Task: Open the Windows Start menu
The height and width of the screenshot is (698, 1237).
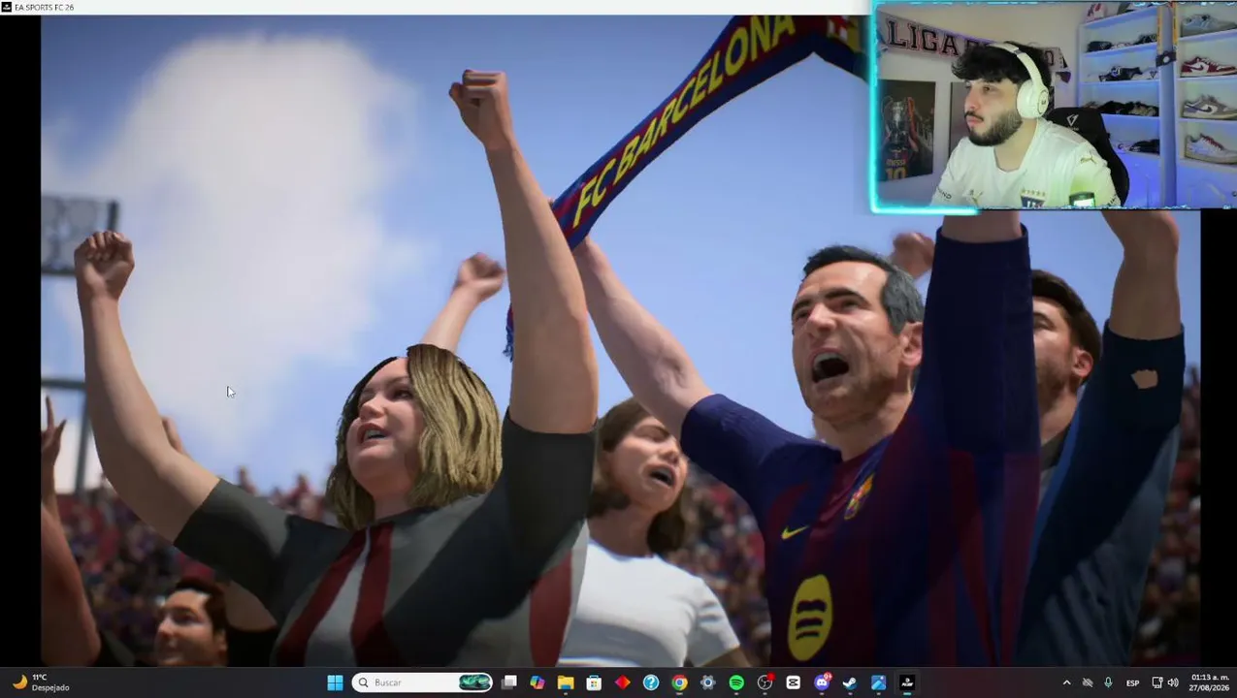Action: coord(335,682)
